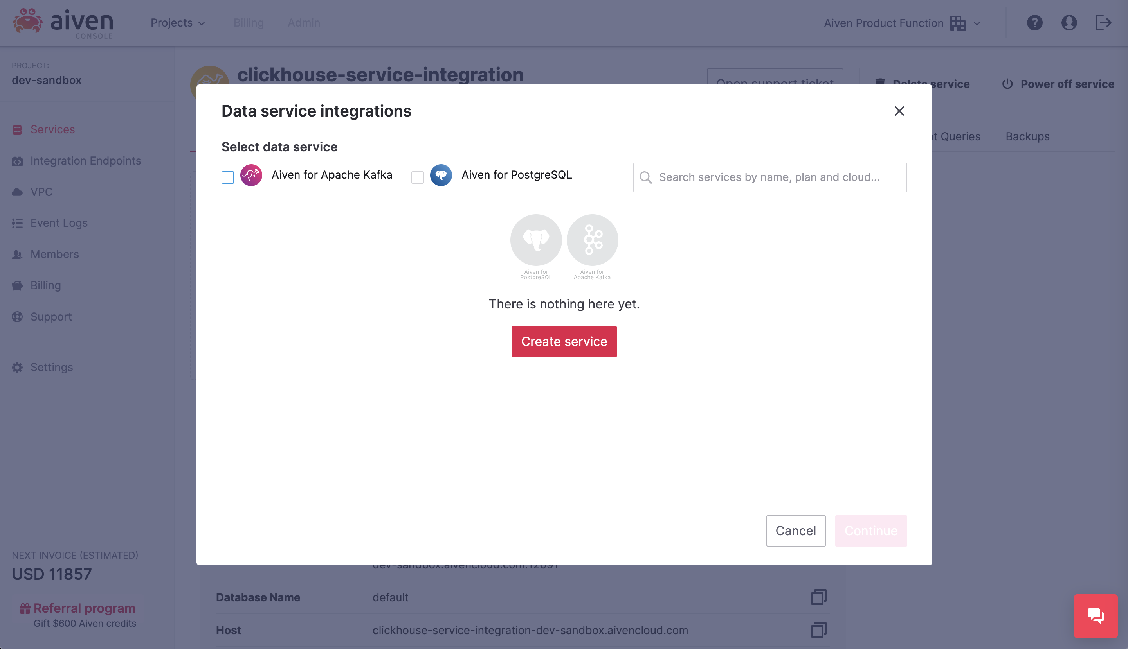Copy the Database Name value
The width and height of the screenshot is (1128, 649).
click(x=818, y=597)
